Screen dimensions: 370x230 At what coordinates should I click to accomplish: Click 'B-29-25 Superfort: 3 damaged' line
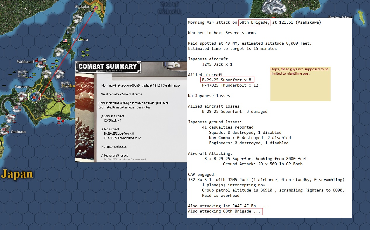pos(235,111)
